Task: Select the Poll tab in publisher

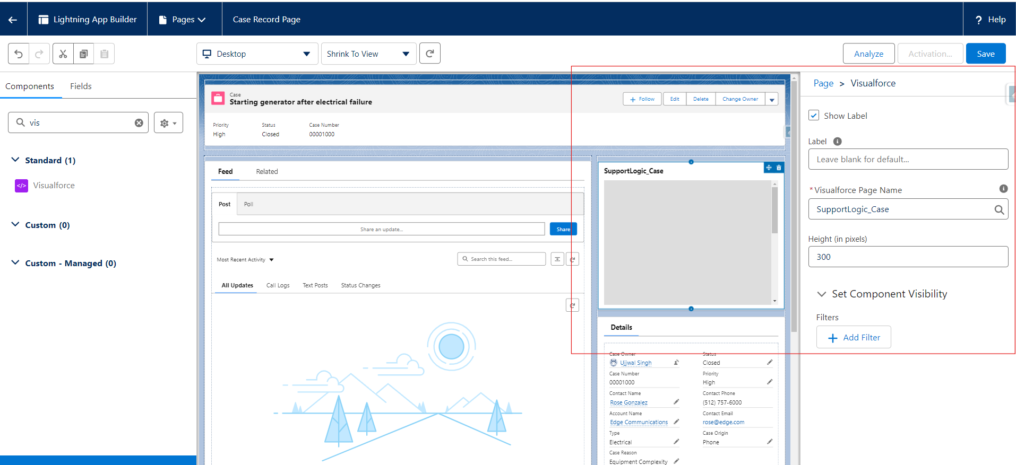Action: [x=248, y=204]
